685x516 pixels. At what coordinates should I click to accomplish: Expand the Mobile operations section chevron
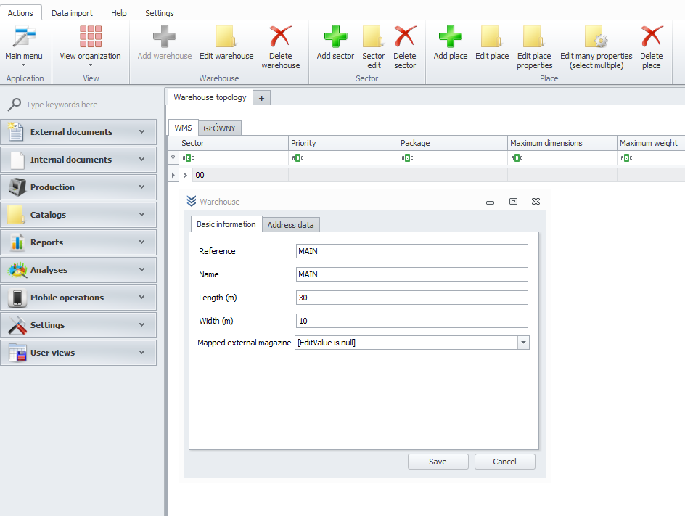coord(141,297)
